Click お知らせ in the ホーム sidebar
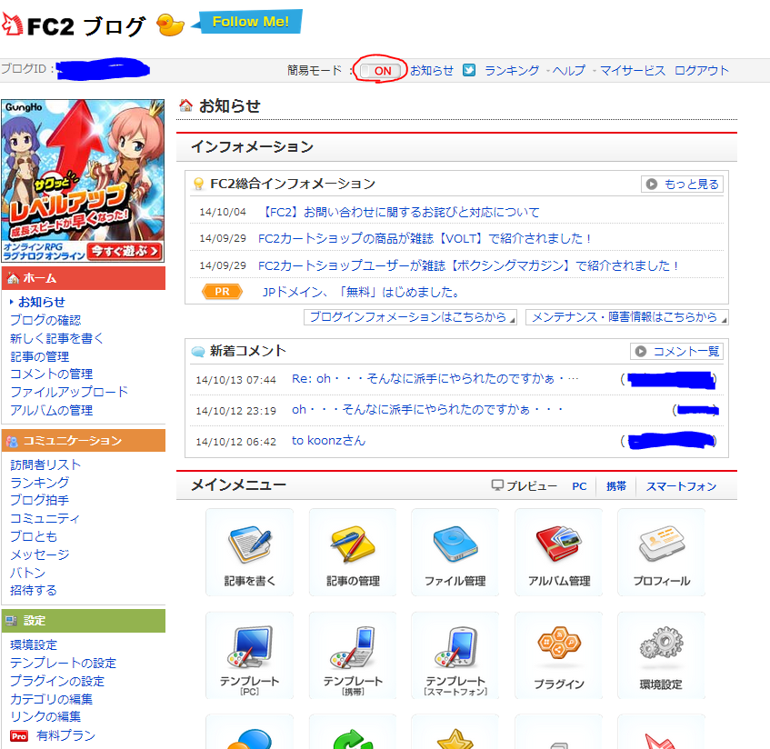 pos(41,302)
